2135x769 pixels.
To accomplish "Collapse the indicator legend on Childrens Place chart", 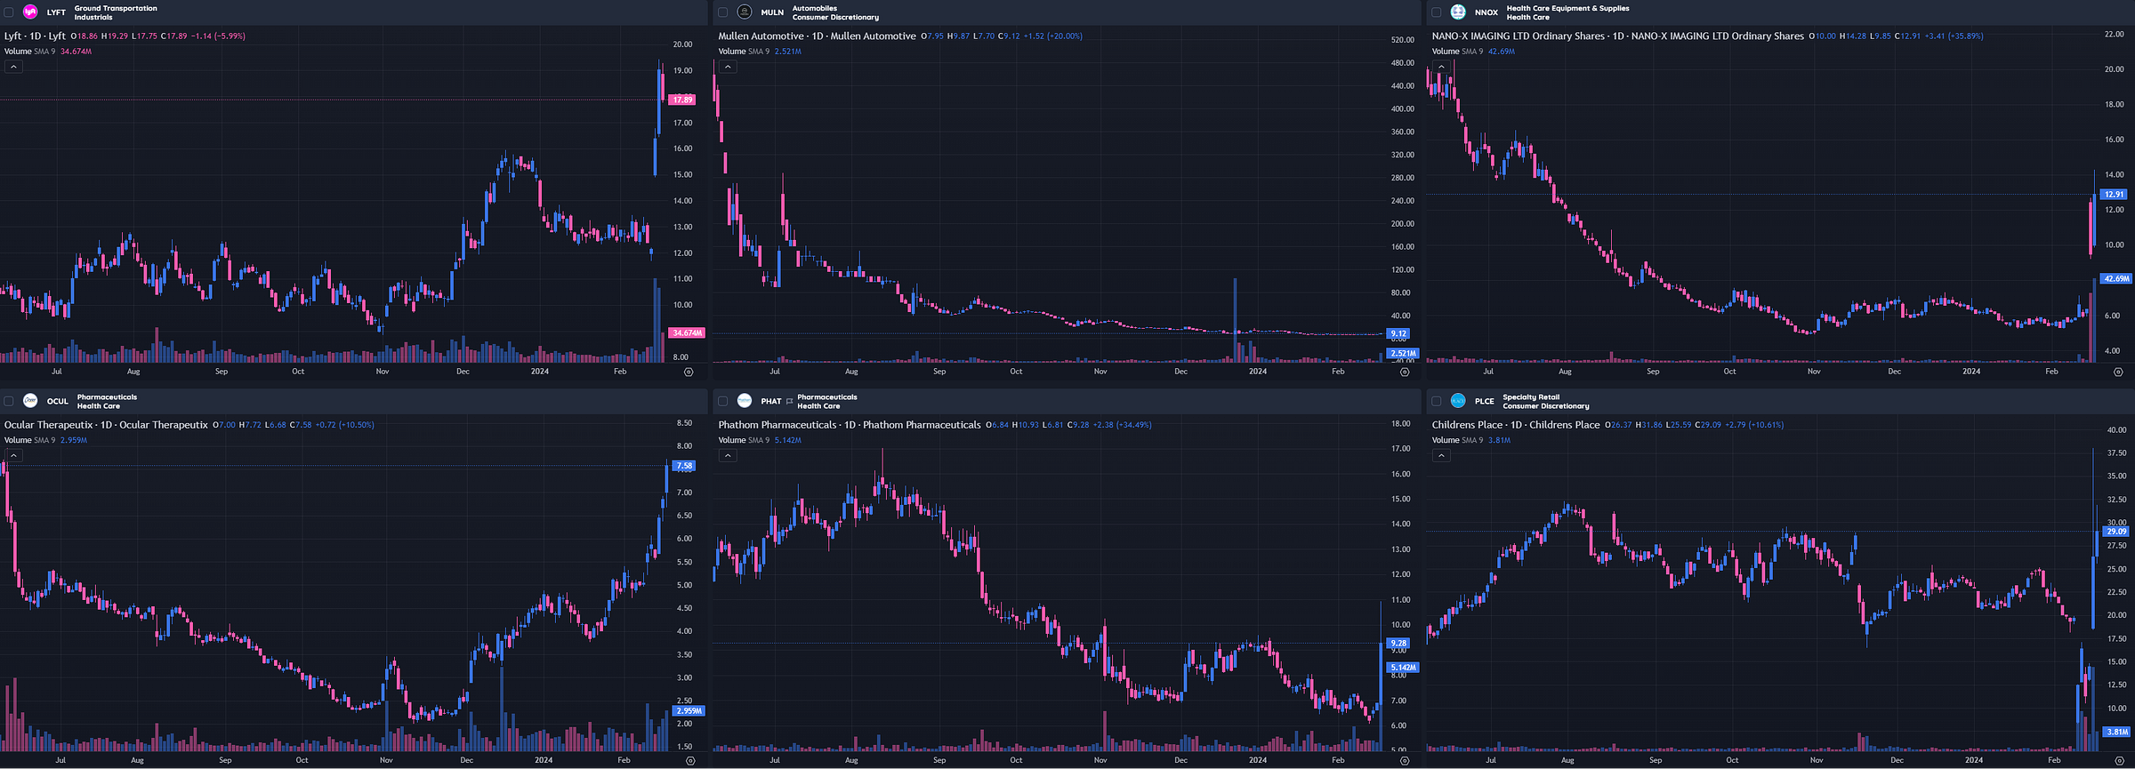I will click(x=1441, y=455).
